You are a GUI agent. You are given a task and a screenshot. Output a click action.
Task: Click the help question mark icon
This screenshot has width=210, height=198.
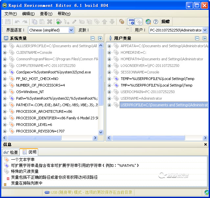pyautogui.click(x=156, y=22)
